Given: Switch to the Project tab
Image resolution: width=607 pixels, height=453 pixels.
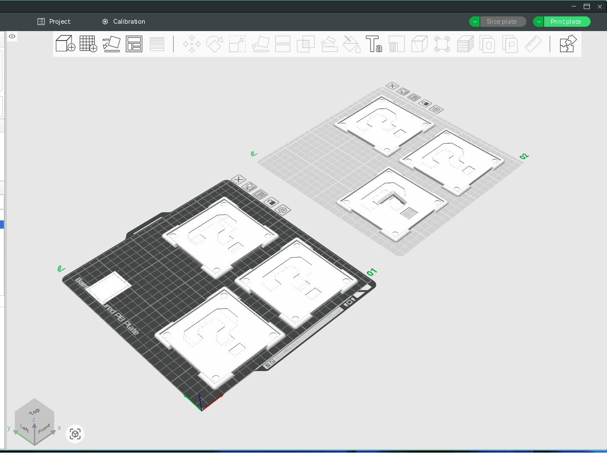Looking at the screenshot, I should tap(54, 21).
